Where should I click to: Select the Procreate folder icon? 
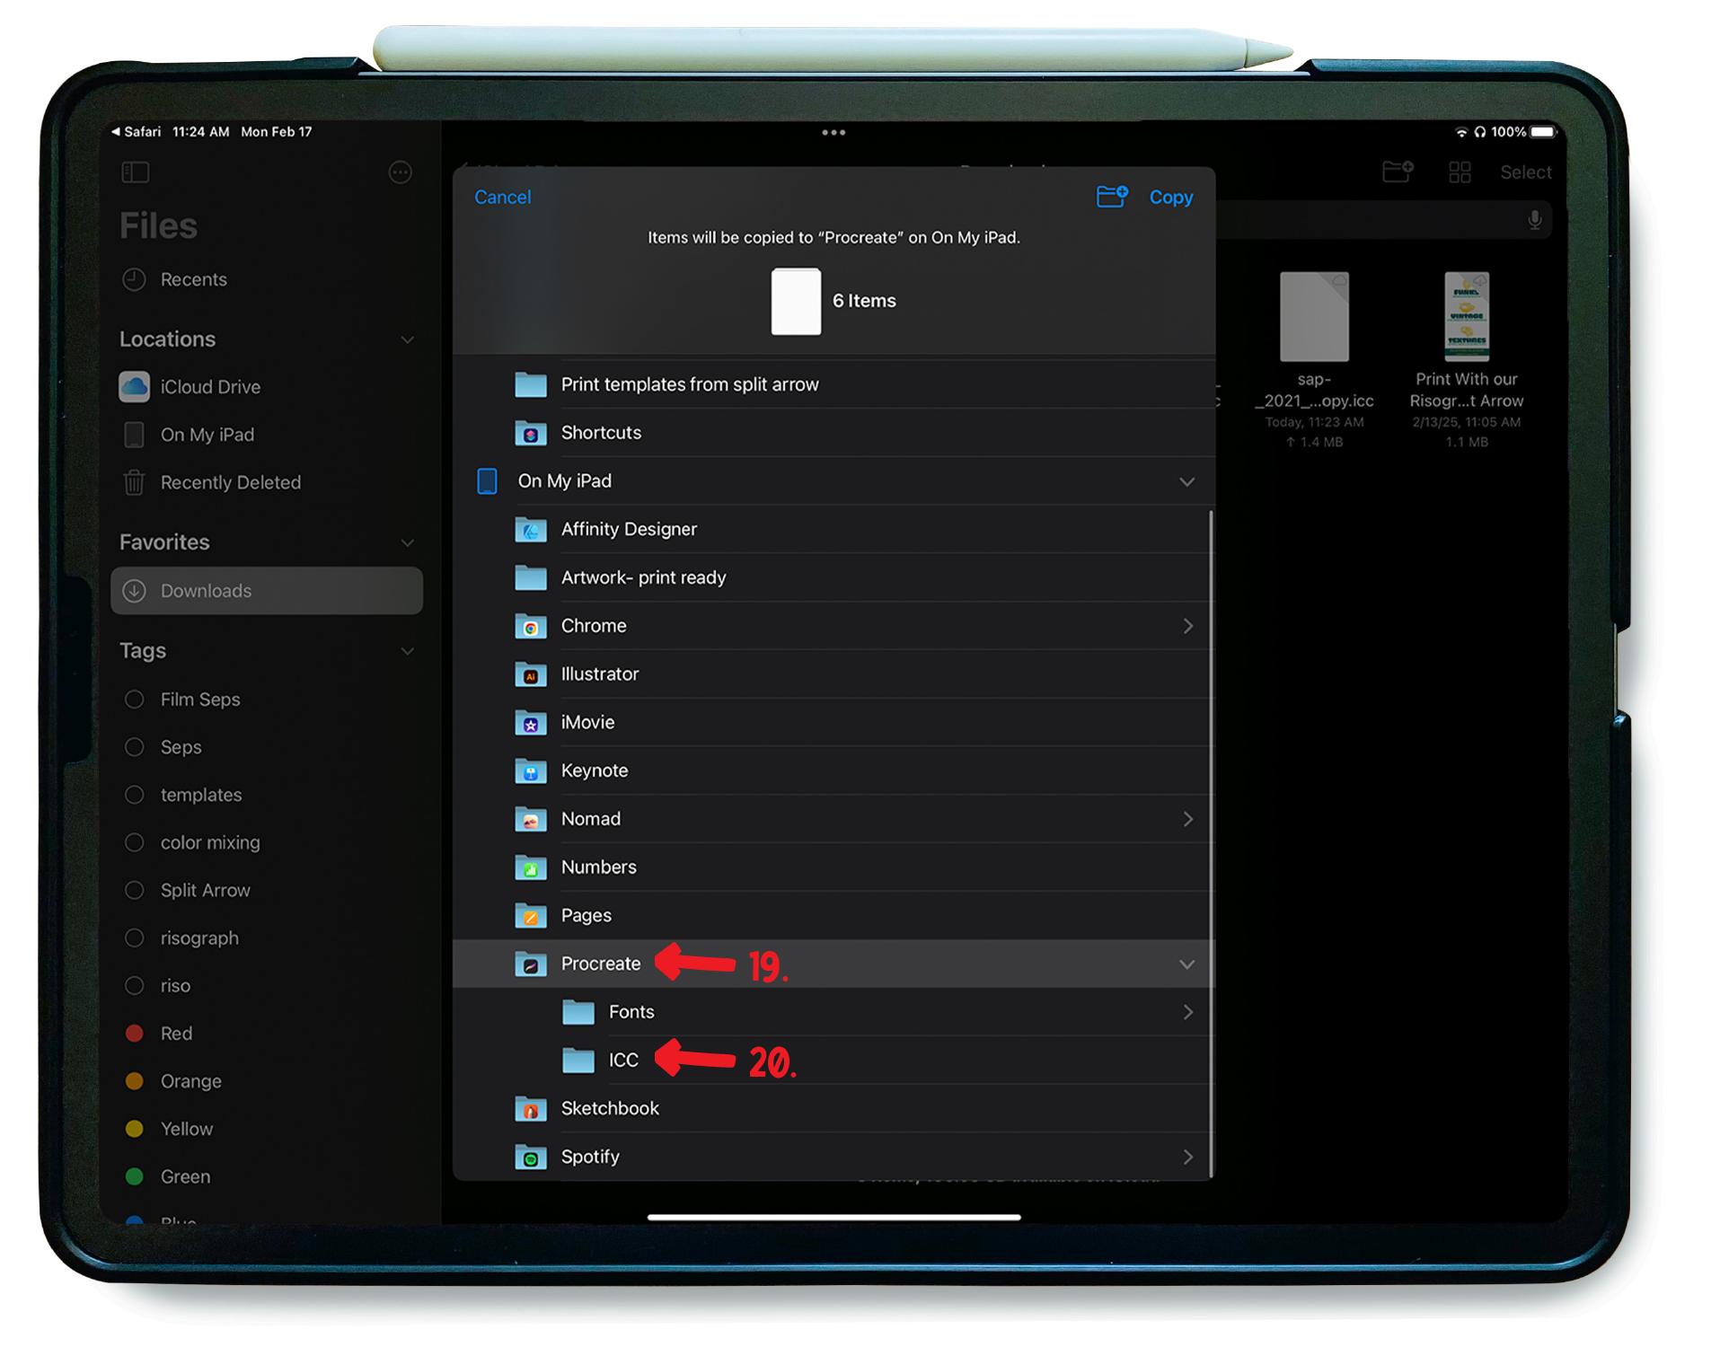click(530, 964)
